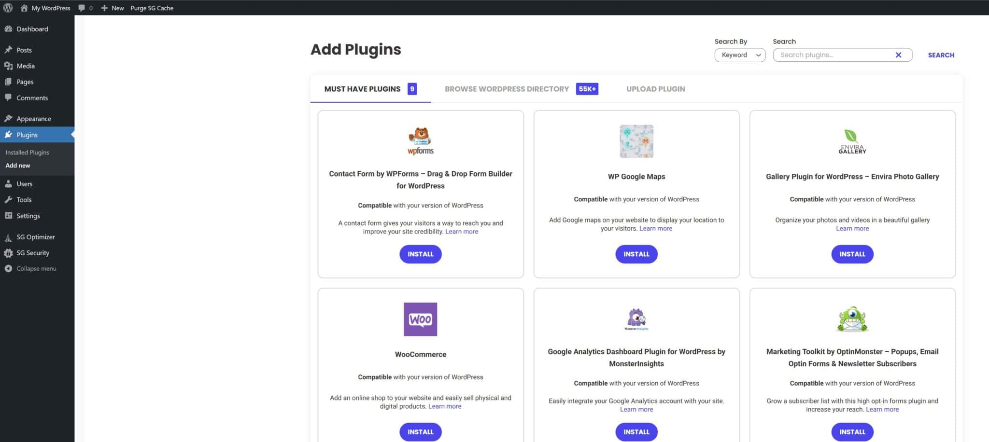This screenshot has height=442, width=989.
Task: Open Installed Plugins submenu item
Action: 27,152
